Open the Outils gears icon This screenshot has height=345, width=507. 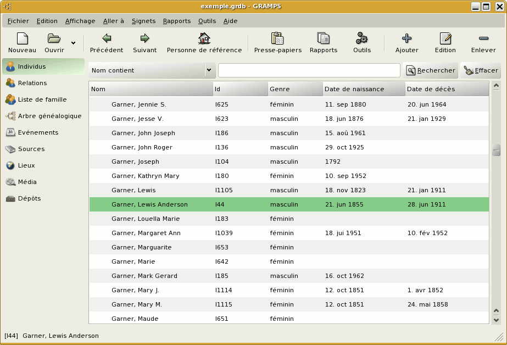(x=361, y=39)
